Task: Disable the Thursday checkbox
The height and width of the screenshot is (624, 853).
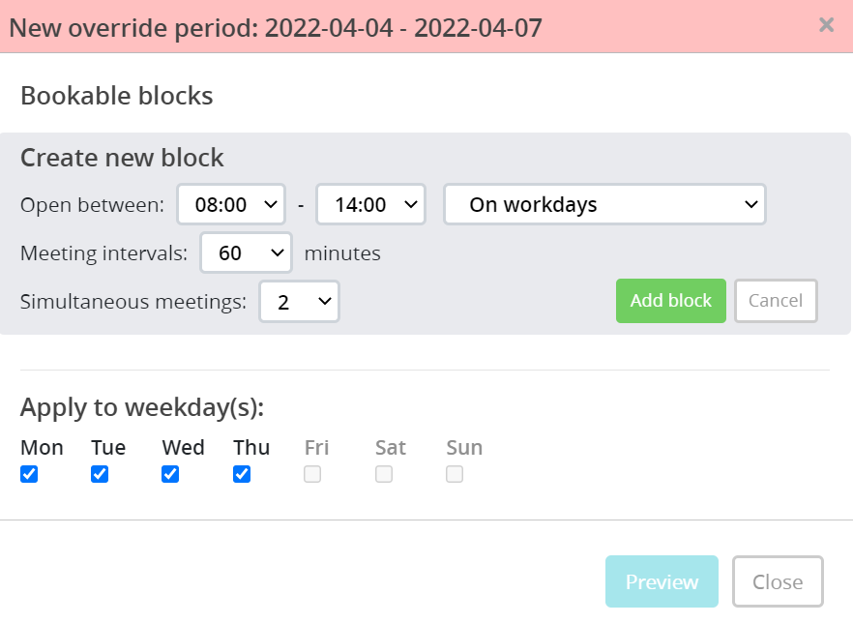Action: (x=242, y=474)
